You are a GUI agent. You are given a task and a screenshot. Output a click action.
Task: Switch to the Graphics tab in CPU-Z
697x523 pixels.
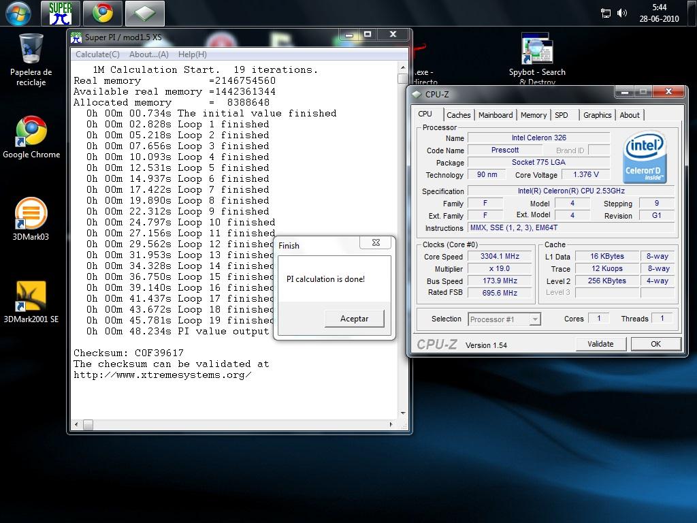click(597, 115)
